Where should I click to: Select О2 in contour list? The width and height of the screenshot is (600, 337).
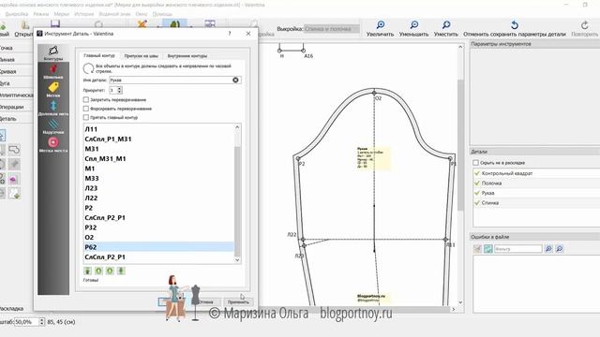tap(158, 237)
